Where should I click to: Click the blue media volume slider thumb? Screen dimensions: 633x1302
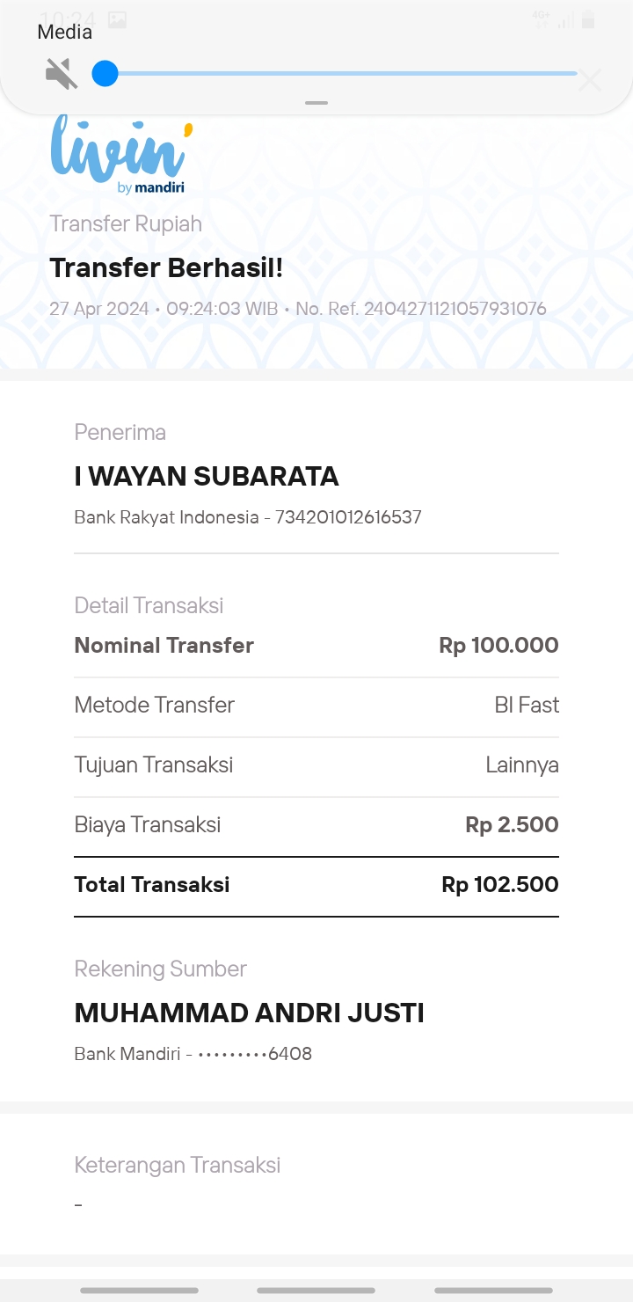[105, 74]
